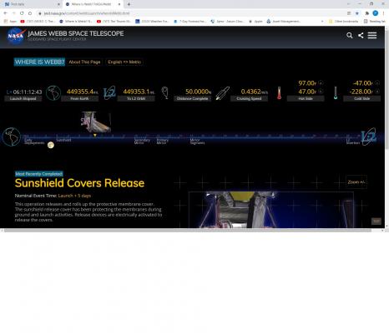
Task: Click the deployment animation image of the sunshield
Action: [271, 210]
